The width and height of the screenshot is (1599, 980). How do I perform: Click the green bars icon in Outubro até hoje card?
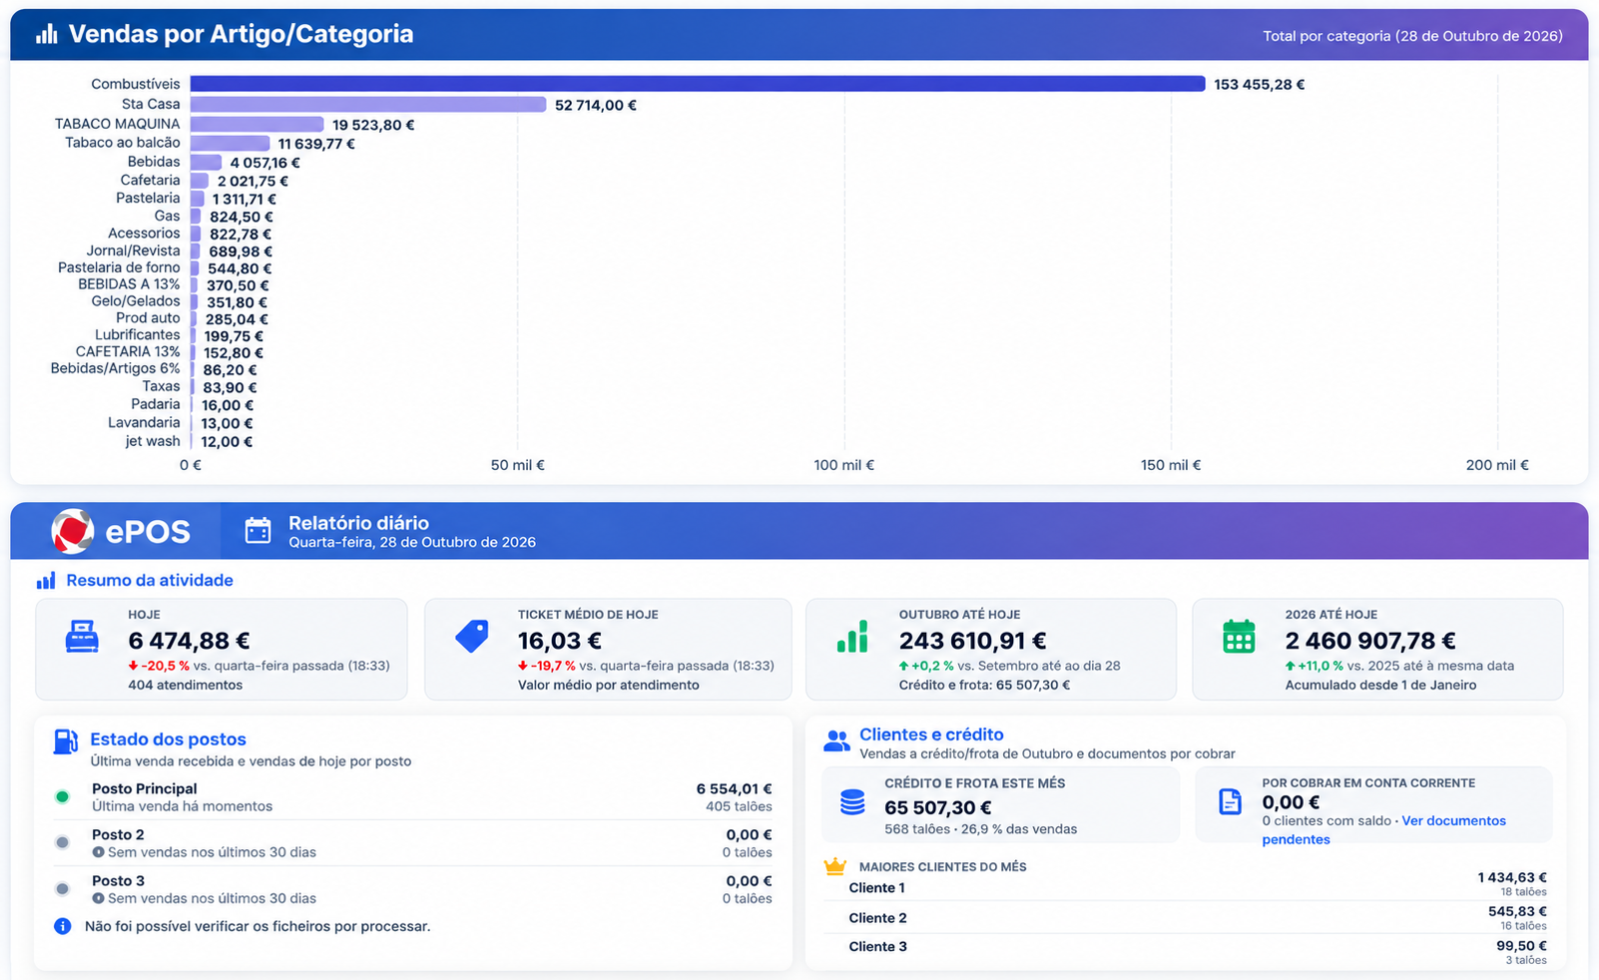pyautogui.click(x=852, y=637)
